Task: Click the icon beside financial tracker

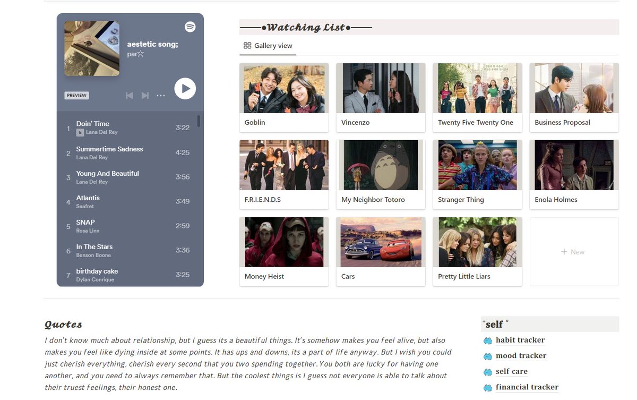Action: tap(488, 388)
